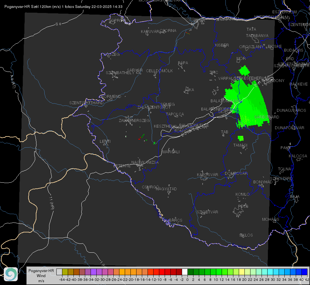310x285 pixels.
Task: Click the NAGYATÁD city label
Action: click(166, 189)
